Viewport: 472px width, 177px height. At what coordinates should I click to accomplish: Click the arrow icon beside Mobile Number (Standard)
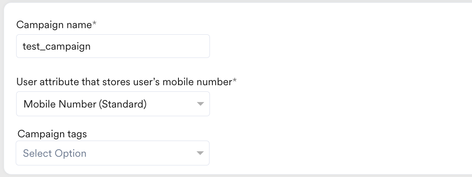coord(200,104)
